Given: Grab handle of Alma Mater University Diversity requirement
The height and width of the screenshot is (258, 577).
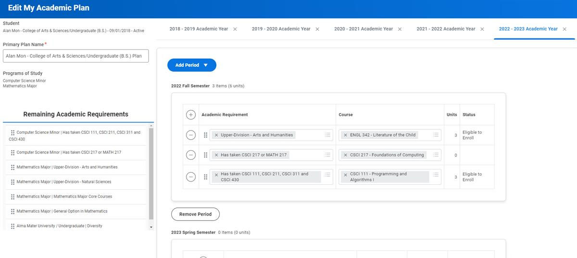Looking at the screenshot, I should point(13,226).
